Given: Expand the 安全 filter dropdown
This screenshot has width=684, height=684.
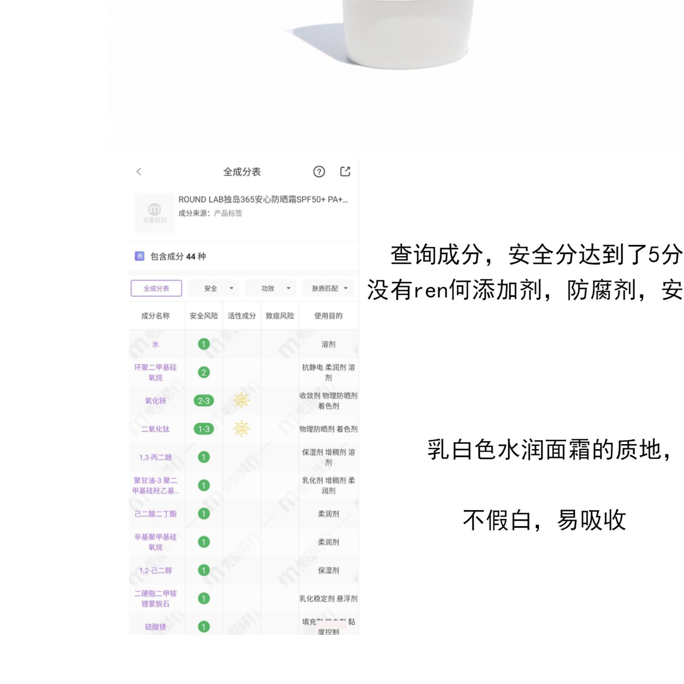Looking at the screenshot, I should pyautogui.click(x=213, y=288).
